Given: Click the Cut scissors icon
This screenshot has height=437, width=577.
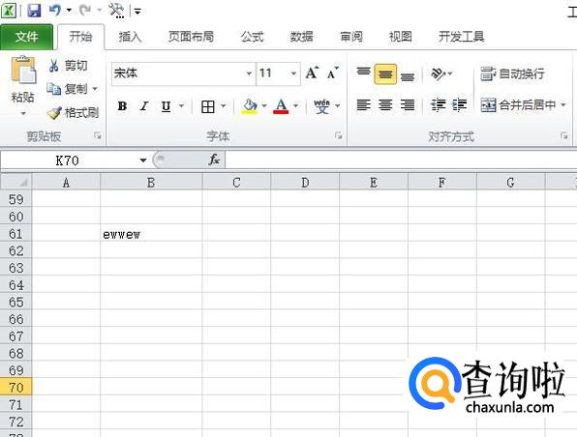Looking at the screenshot, I should pyautogui.click(x=53, y=66).
